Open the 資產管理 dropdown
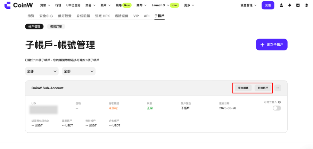The height and width of the screenshot is (149, 313). [248, 6]
